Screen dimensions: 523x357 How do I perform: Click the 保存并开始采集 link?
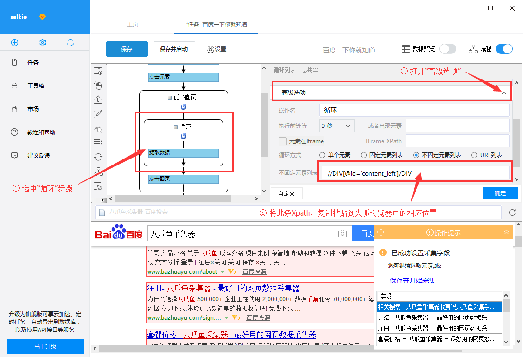(x=413, y=280)
